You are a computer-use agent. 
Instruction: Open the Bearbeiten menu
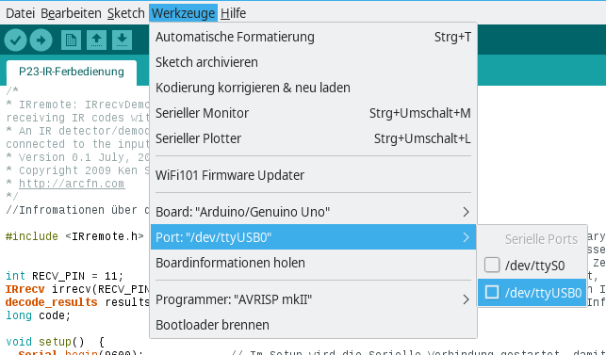[71, 13]
